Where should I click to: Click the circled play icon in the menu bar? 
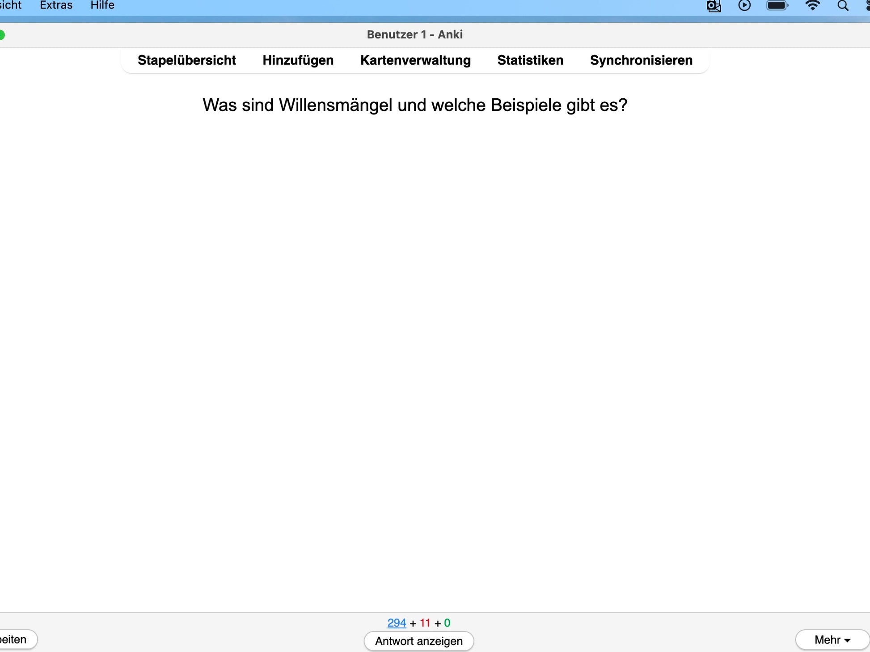click(744, 5)
